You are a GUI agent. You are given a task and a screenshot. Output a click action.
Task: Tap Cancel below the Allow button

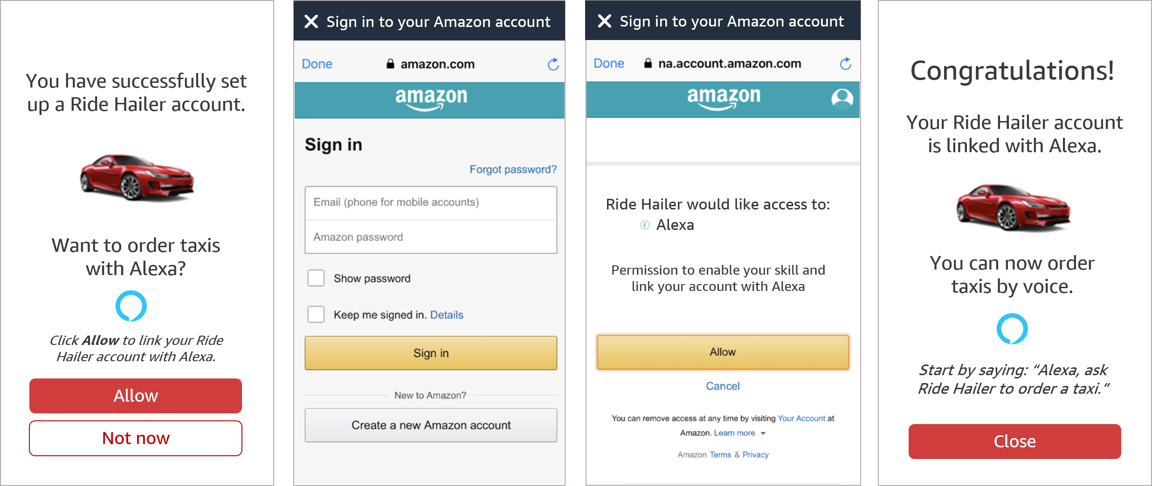(722, 386)
